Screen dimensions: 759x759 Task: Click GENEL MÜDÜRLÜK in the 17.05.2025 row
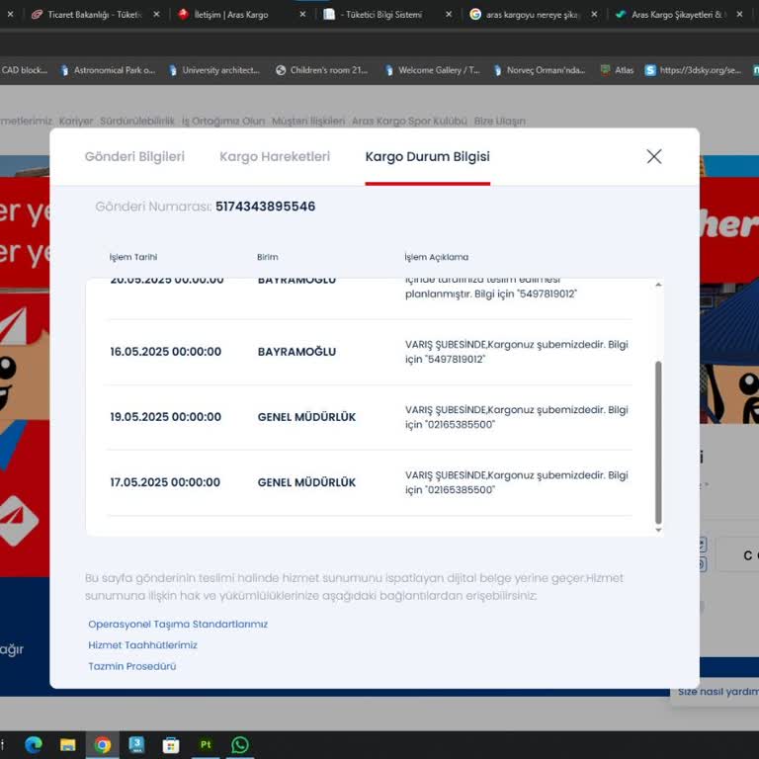tap(306, 482)
